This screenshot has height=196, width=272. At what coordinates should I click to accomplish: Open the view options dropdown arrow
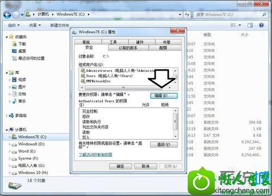point(240,25)
